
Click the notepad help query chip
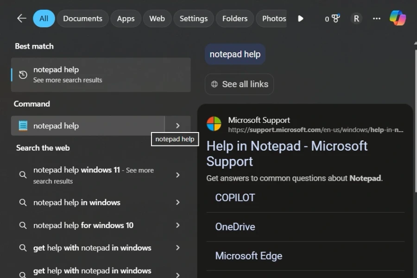[235, 54]
